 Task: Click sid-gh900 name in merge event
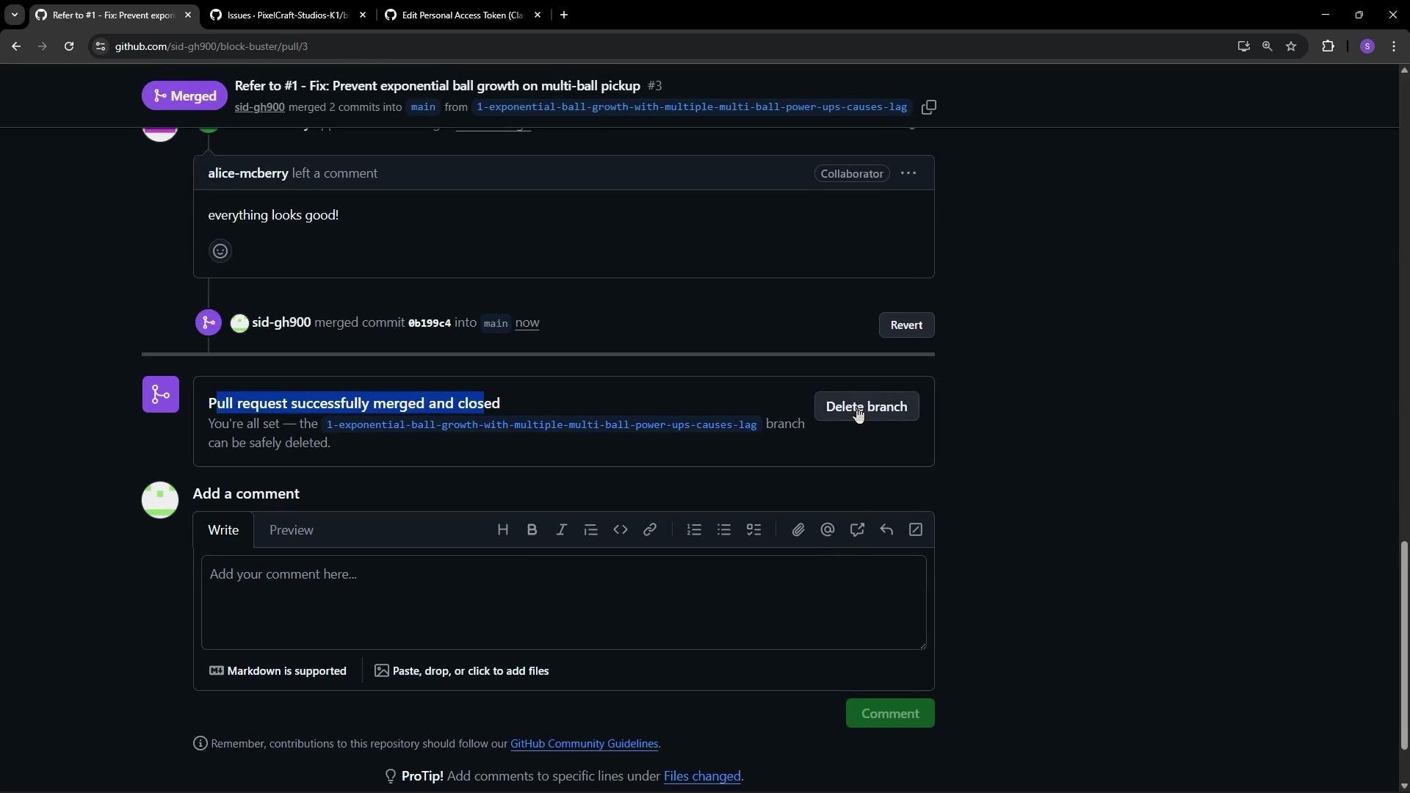pos(281,322)
